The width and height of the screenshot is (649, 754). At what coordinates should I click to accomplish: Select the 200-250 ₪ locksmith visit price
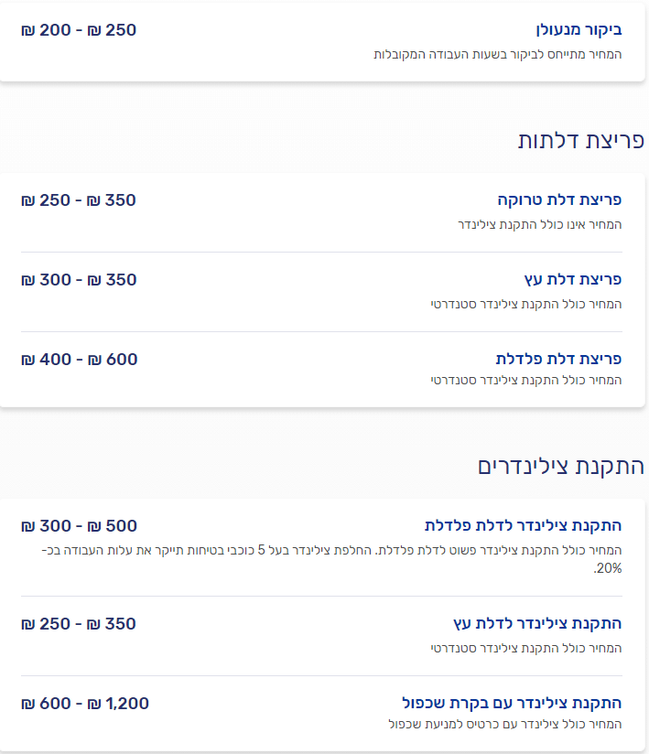click(79, 30)
